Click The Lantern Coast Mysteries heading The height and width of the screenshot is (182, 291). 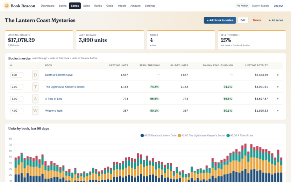(40, 20)
